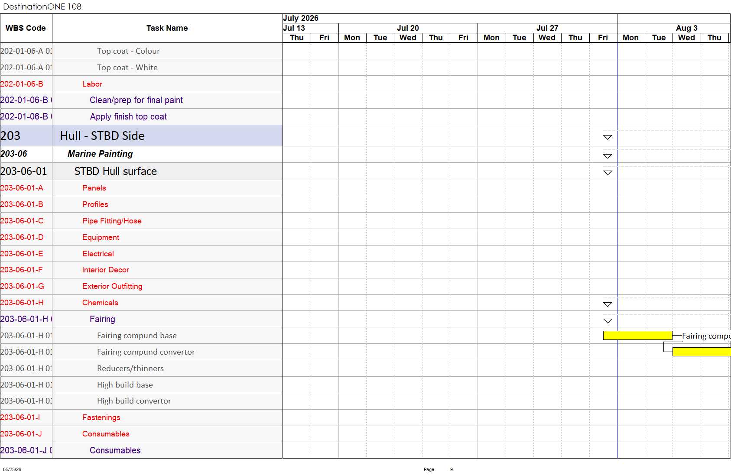Click summary triangle marker for STBD Hull surface
This screenshot has height=475, width=731.
tap(608, 173)
